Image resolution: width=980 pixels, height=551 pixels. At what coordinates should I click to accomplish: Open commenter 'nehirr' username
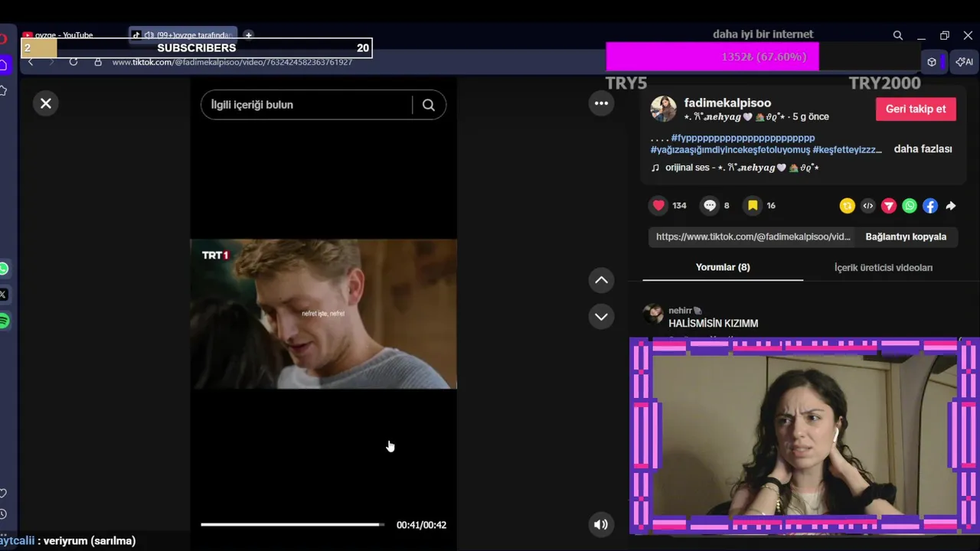click(680, 311)
